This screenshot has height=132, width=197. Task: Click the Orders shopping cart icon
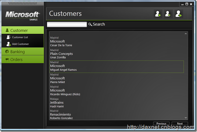(x=7, y=60)
